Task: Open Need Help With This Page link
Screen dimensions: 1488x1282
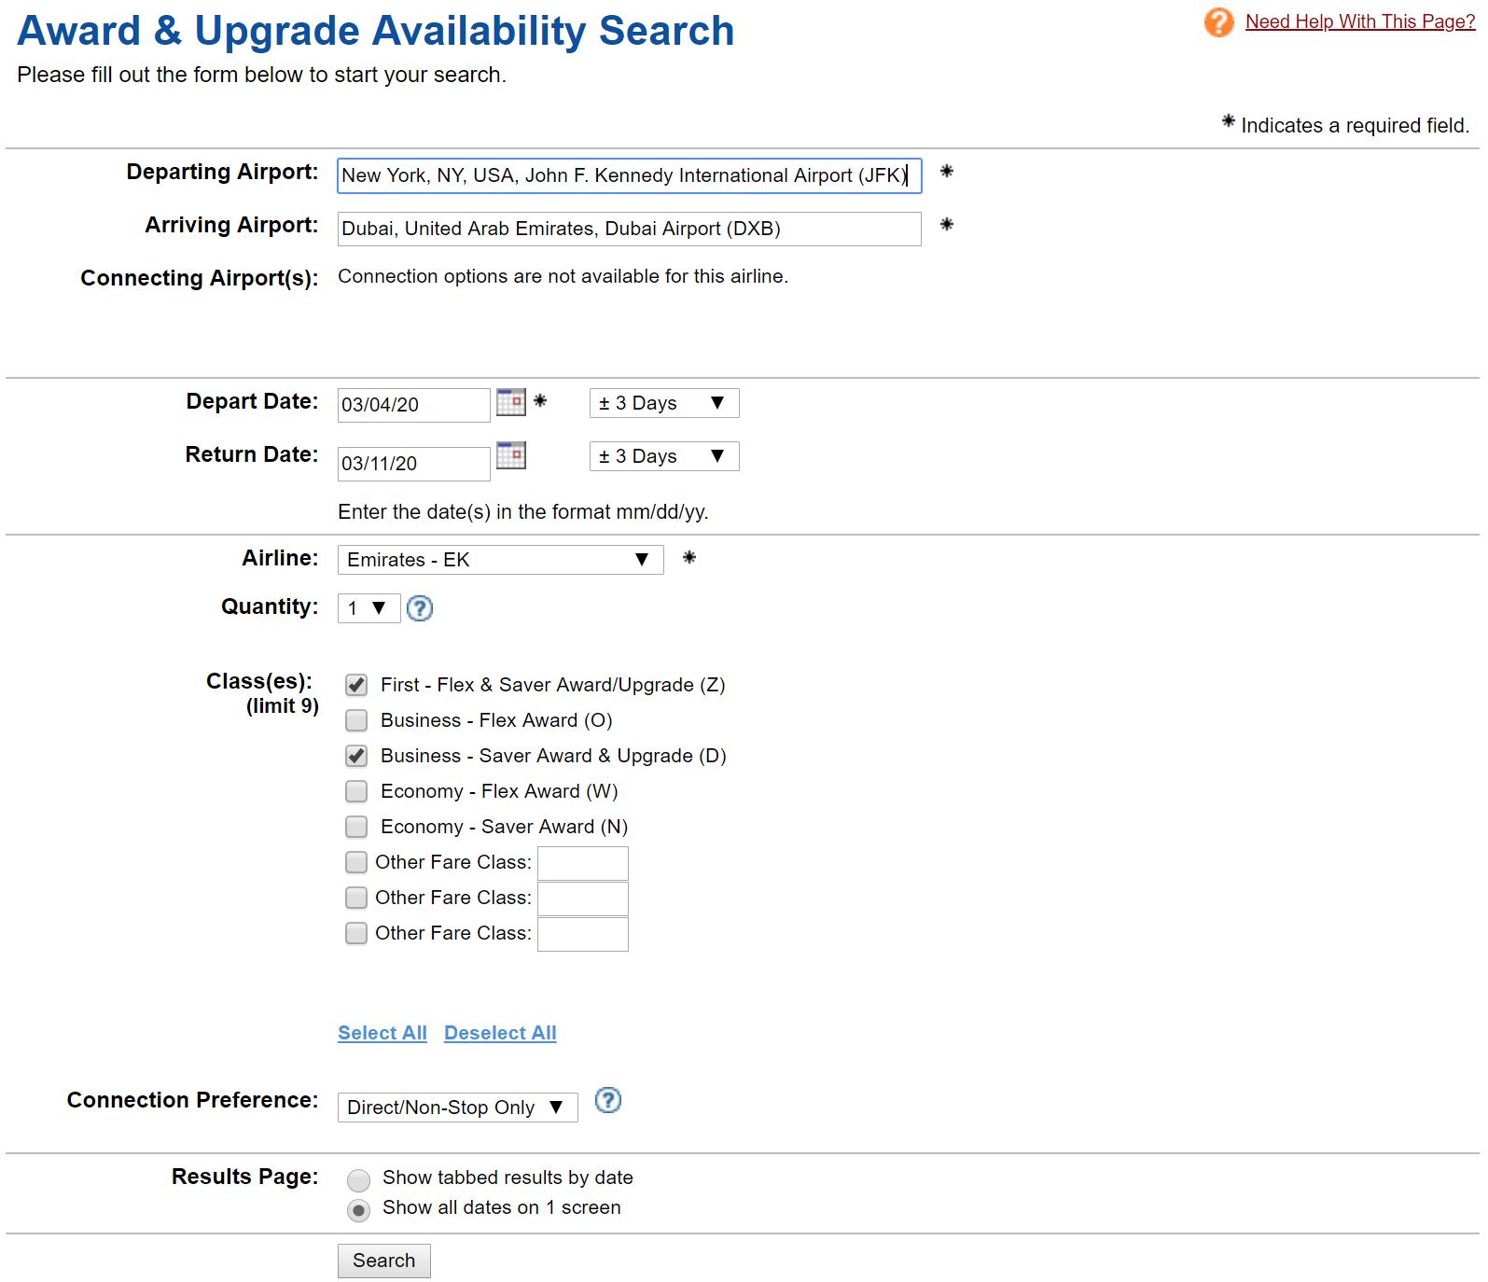Action: (1360, 21)
